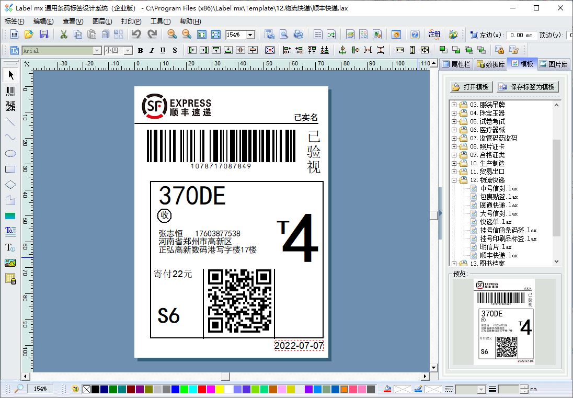Click the print preview icon
573x398 pixels.
pos(284,35)
